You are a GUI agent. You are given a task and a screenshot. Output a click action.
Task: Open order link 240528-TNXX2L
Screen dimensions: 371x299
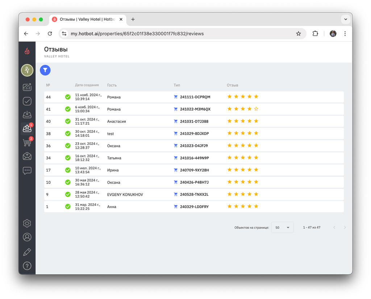(x=194, y=194)
